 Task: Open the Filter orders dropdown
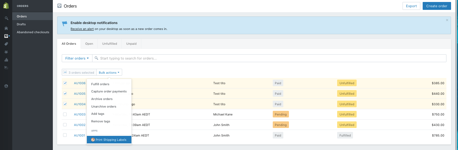77,58
